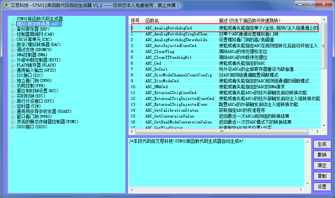Select the ADC_DMACmd function row

click(x=225, y=87)
